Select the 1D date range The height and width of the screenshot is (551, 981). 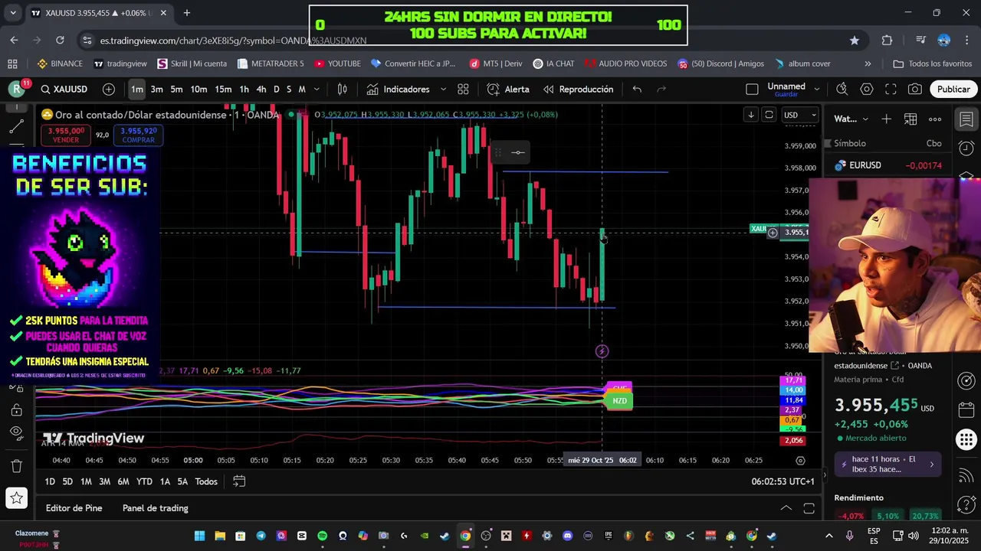(50, 481)
